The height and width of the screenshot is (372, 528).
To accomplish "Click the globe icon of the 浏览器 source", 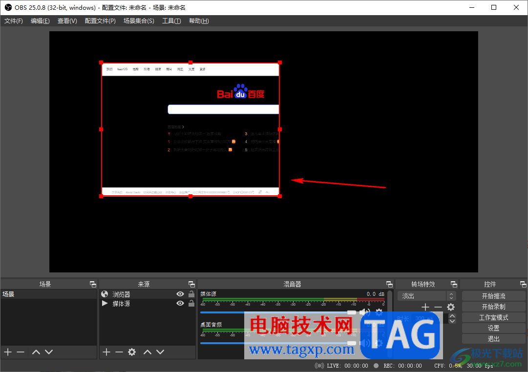I will pos(105,294).
